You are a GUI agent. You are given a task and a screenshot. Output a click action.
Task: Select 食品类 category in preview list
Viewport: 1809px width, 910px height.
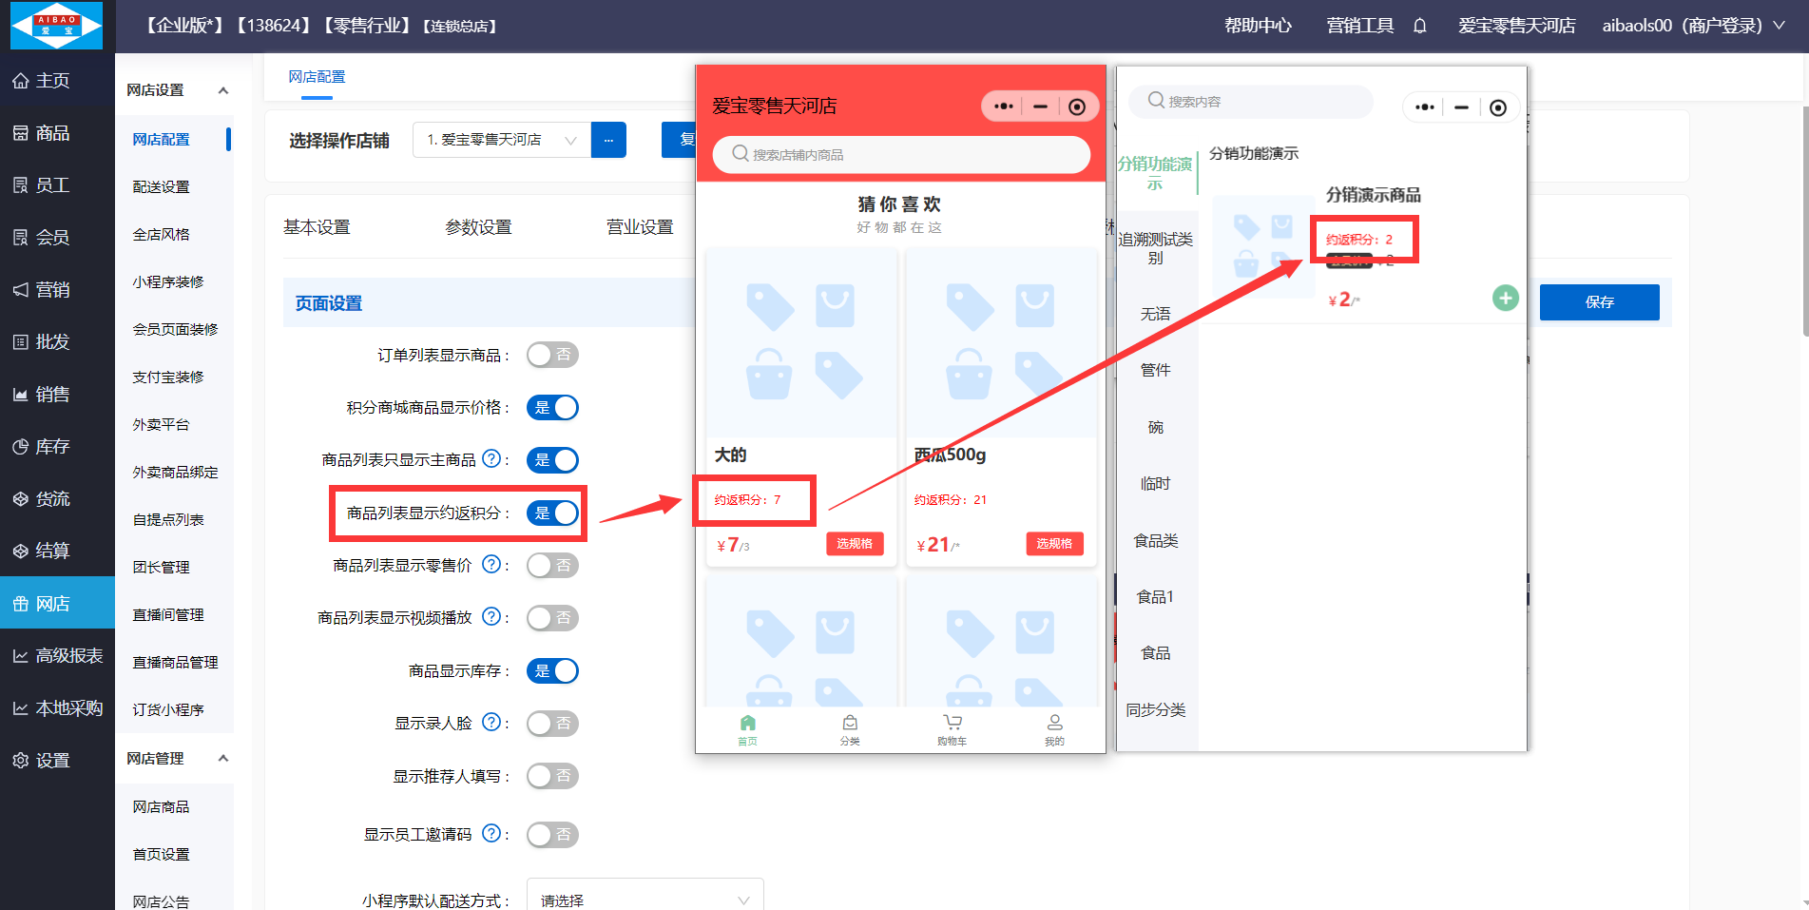click(1156, 541)
